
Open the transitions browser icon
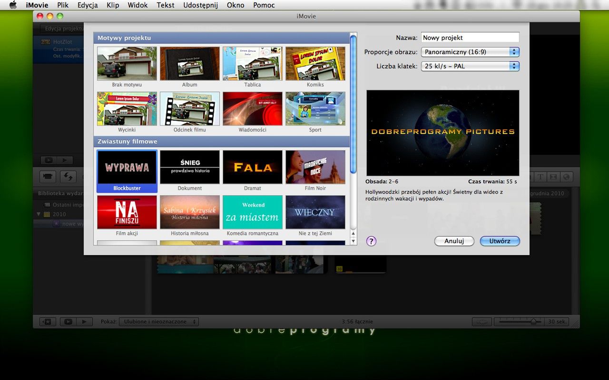tap(553, 177)
